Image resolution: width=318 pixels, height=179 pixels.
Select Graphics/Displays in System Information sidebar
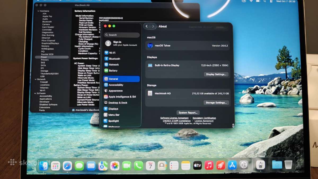point(50,43)
